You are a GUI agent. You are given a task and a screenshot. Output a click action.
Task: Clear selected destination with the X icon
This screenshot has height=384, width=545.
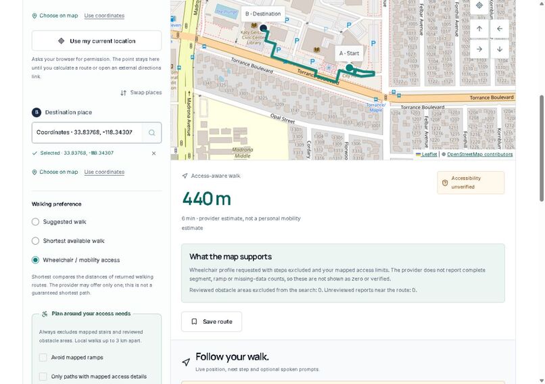pos(153,153)
